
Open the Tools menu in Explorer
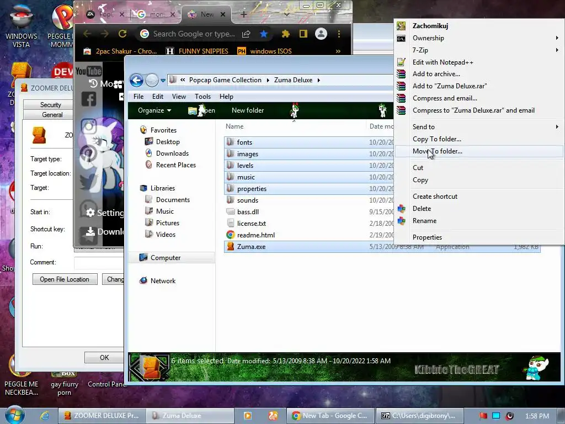pyautogui.click(x=202, y=97)
